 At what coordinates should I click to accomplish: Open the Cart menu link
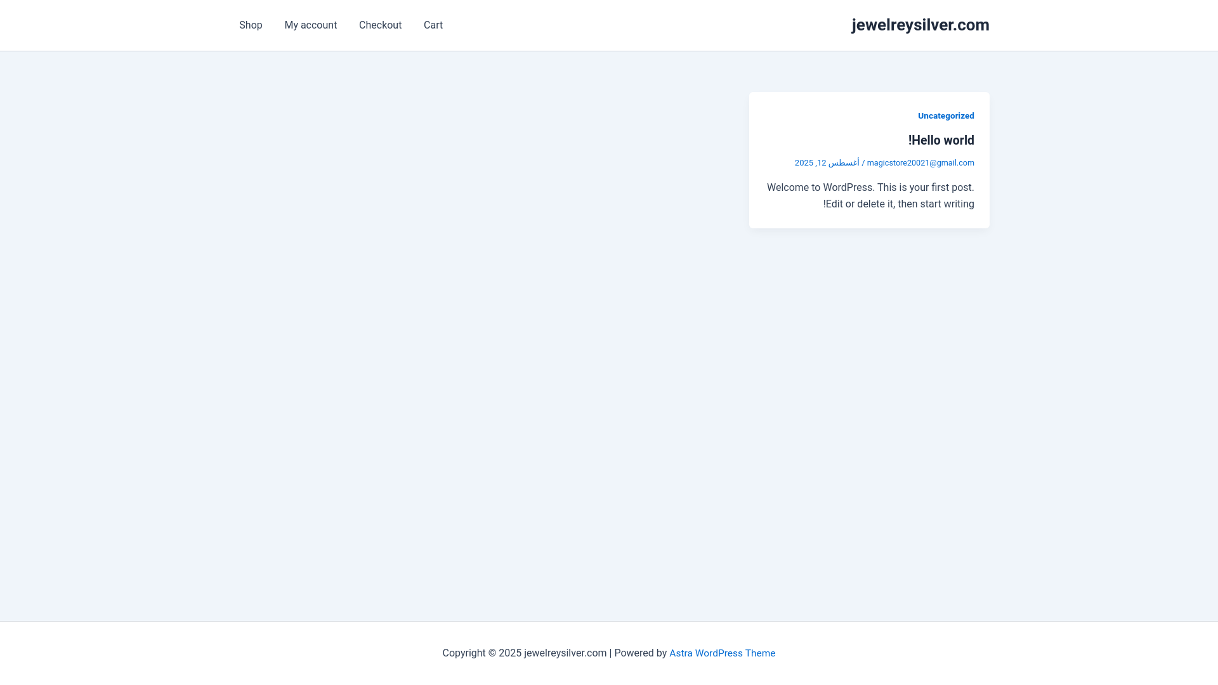click(433, 25)
